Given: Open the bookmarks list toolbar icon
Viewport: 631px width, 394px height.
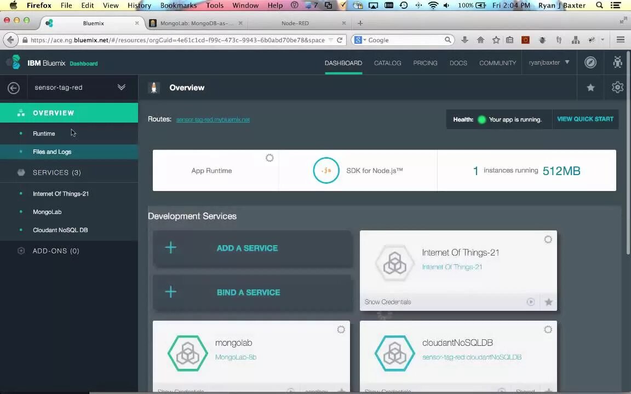Looking at the screenshot, I should point(509,40).
